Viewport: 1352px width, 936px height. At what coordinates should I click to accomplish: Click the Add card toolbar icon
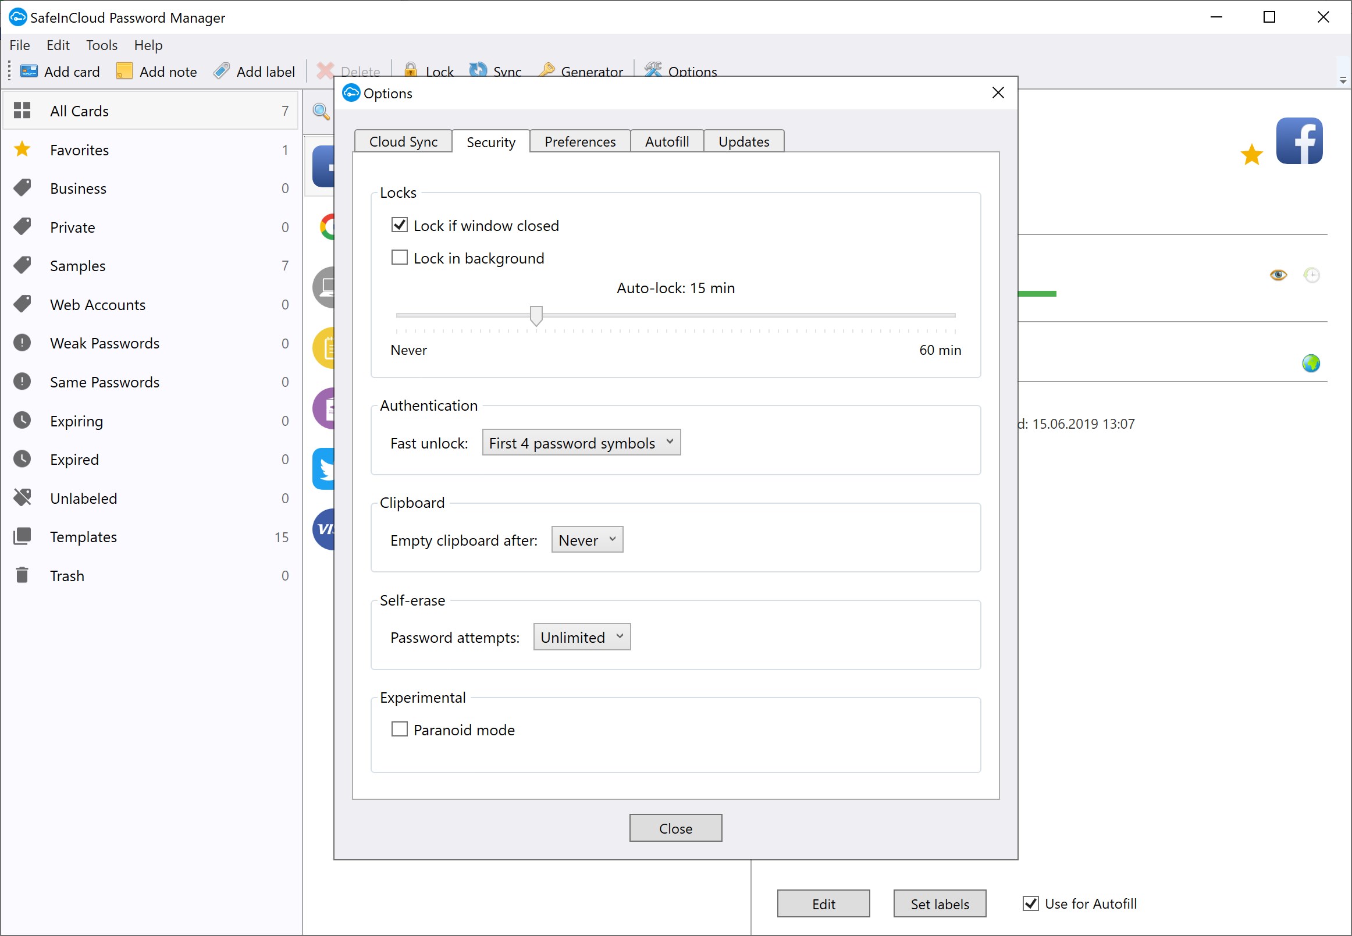(29, 72)
